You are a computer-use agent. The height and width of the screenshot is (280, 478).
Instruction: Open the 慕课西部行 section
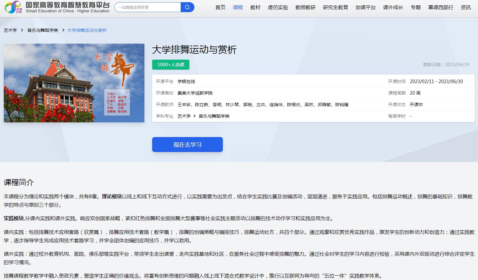point(440,7)
